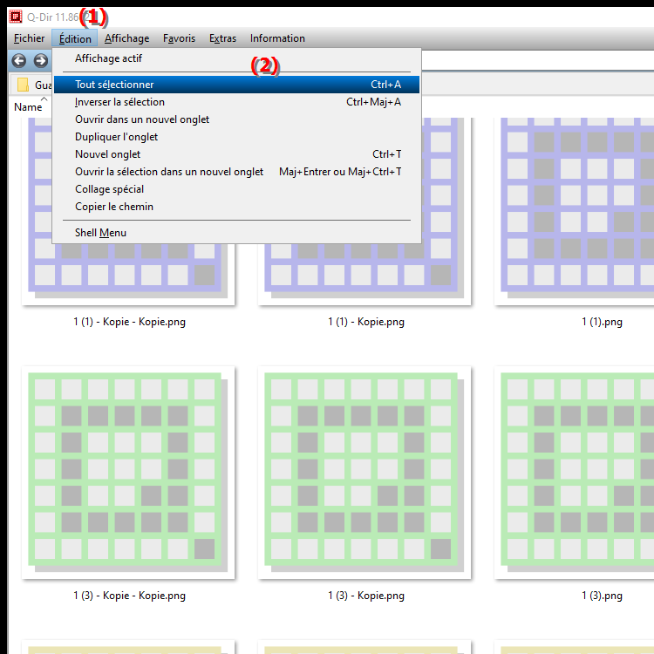Image resolution: width=654 pixels, height=654 pixels.
Task: Go forward with the right arrow button
Action: (41, 61)
